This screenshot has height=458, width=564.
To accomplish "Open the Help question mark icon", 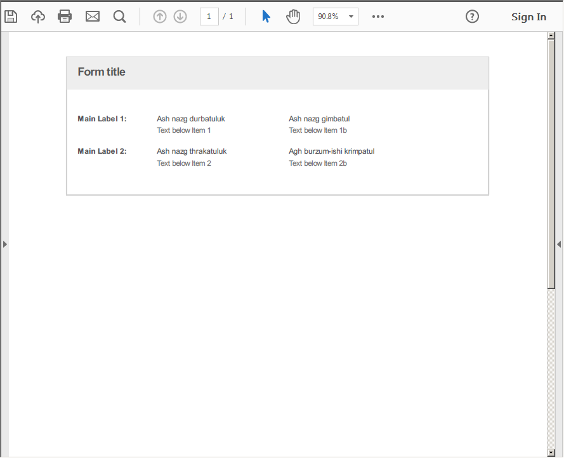I will click(x=472, y=17).
